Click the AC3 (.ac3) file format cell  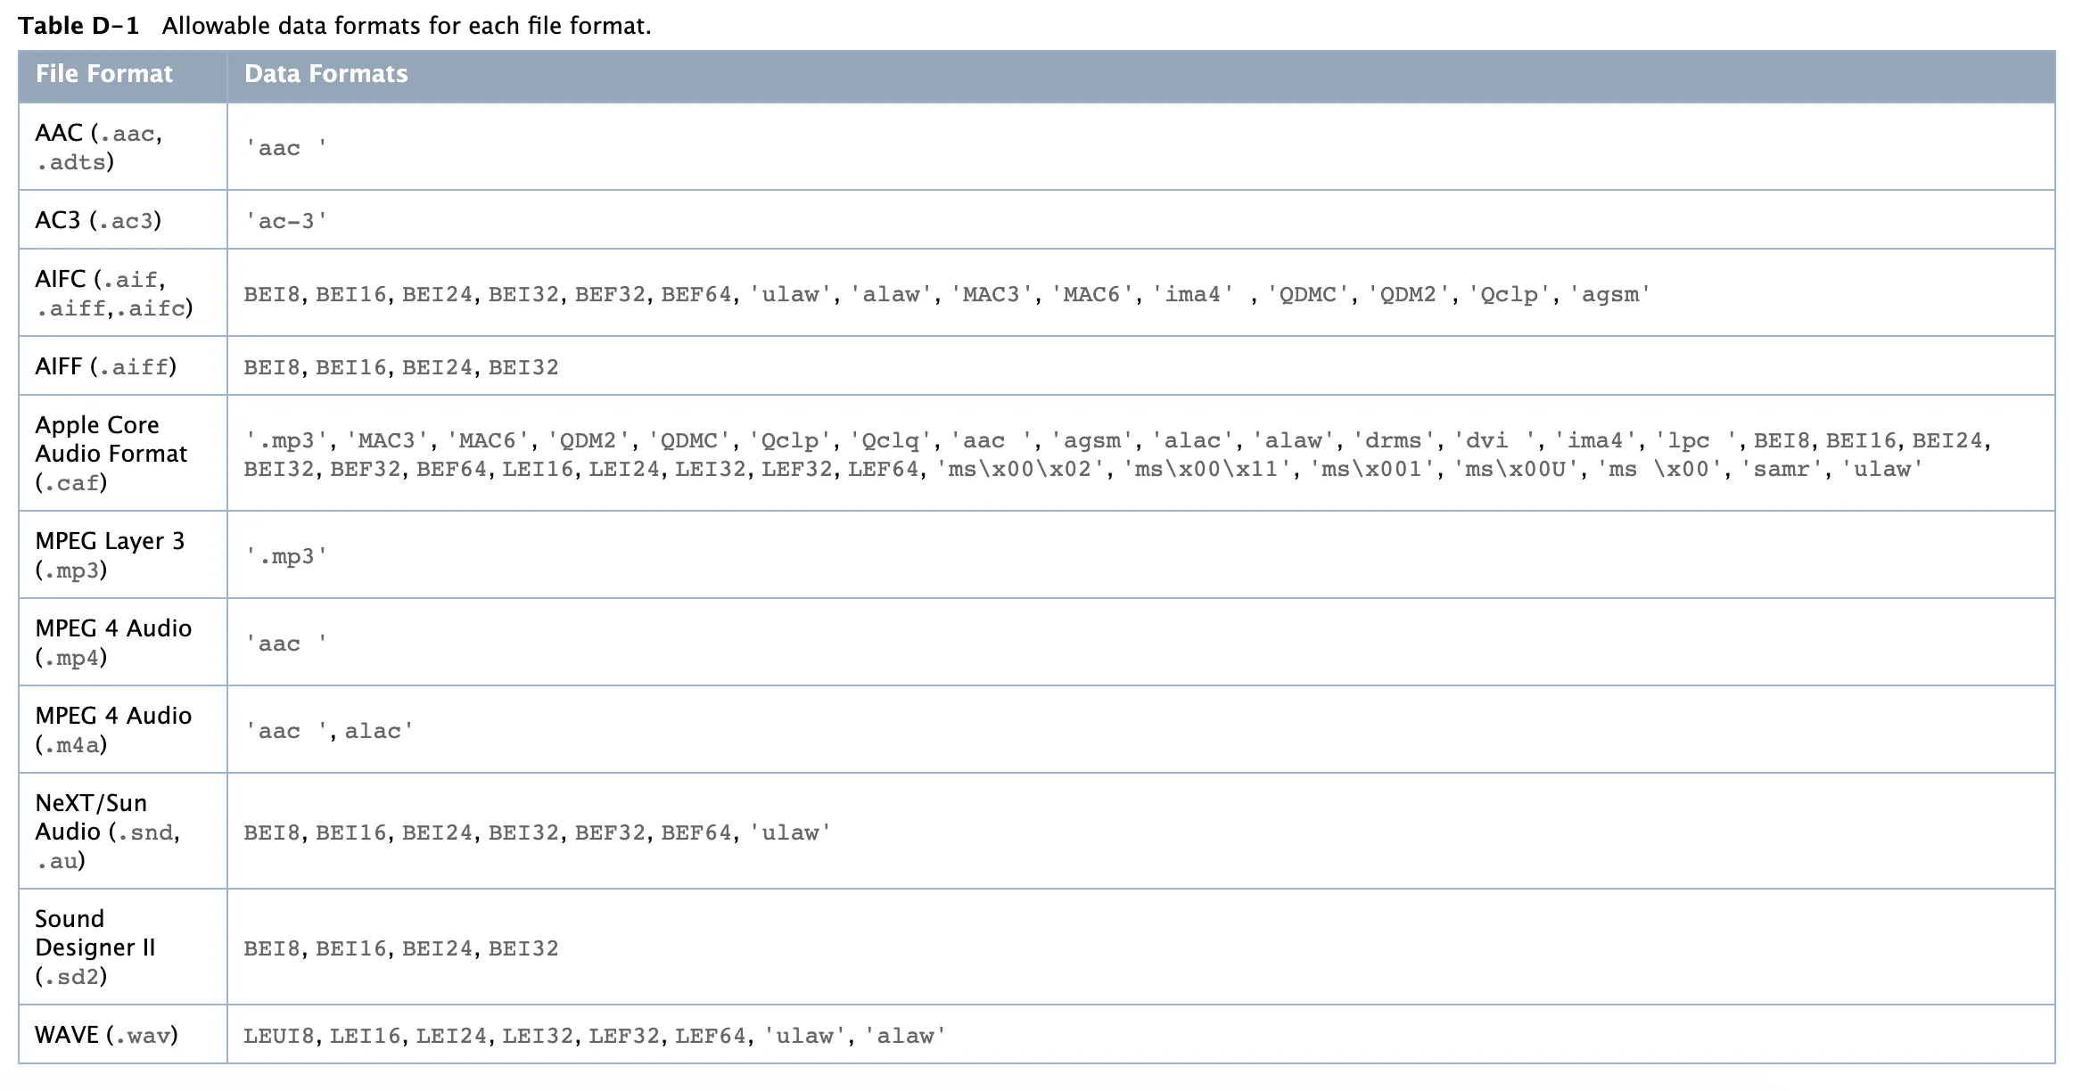(98, 220)
